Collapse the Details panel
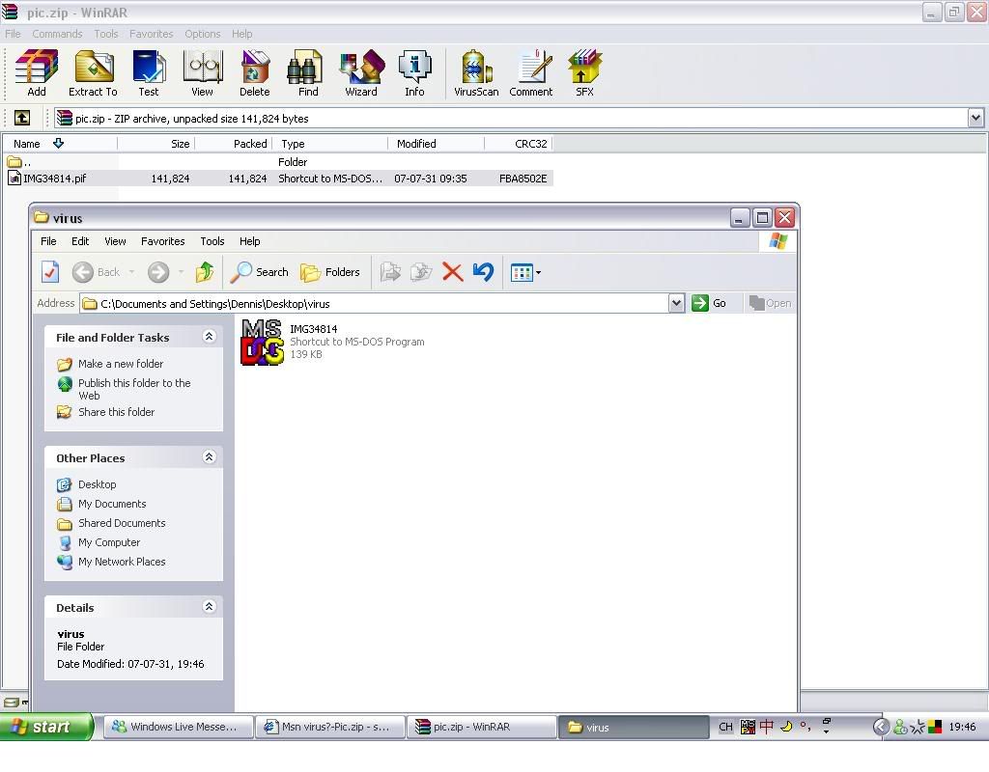 [x=209, y=607]
